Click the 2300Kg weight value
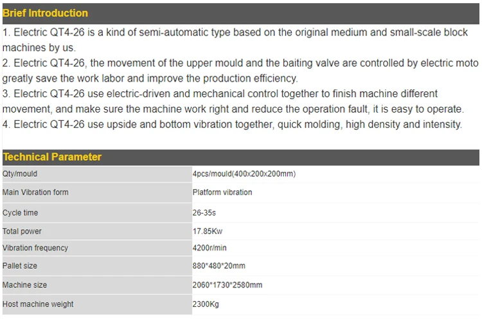482x319 pixels. [x=206, y=304]
